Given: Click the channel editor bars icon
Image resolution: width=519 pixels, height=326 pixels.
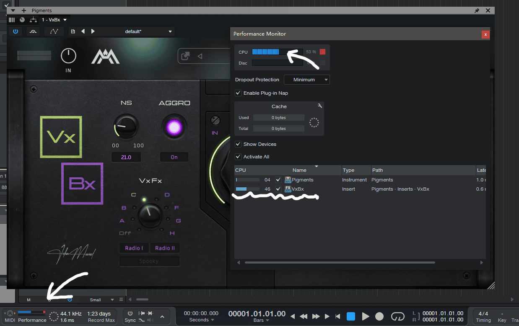Looking at the screenshot, I should pos(12,19).
